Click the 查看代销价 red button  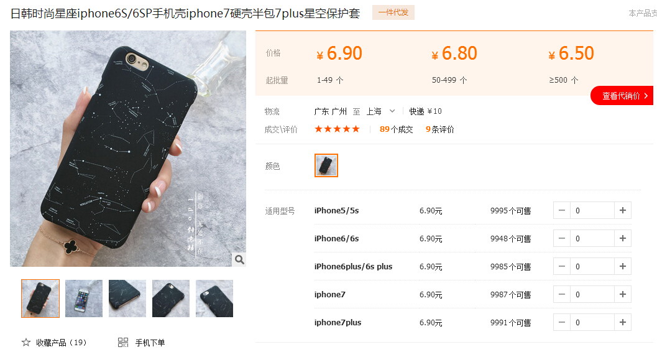622,96
